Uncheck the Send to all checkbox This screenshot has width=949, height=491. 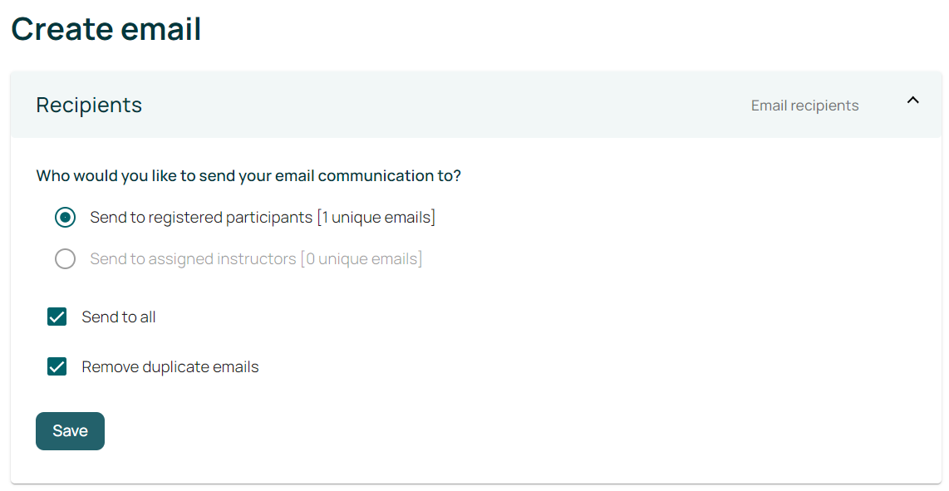(x=57, y=317)
